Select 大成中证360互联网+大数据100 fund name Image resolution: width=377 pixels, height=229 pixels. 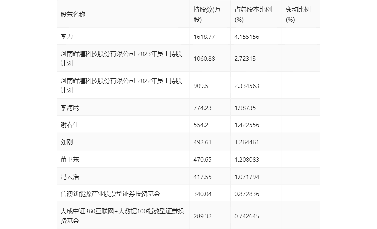(122, 216)
